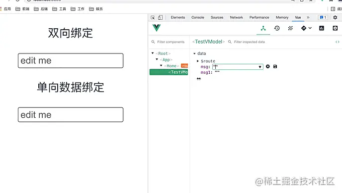Image resolution: width=342 pixels, height=193 pixels.
Task: Select the App component
Action: 166,59
